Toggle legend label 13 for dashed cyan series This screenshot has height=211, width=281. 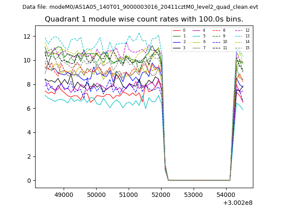(247, 36)
